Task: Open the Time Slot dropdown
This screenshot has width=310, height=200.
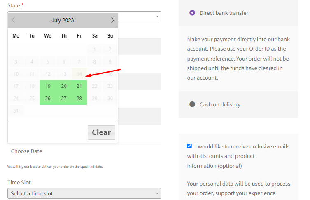Action: tap(84, 193)
